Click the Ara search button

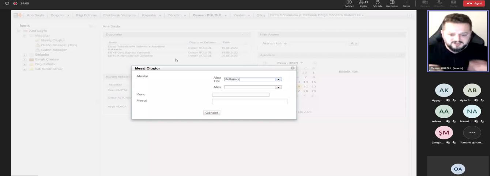coord(354,43)
